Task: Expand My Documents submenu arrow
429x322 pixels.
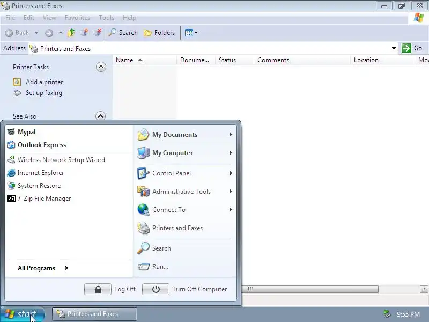Action: [231, 135]
